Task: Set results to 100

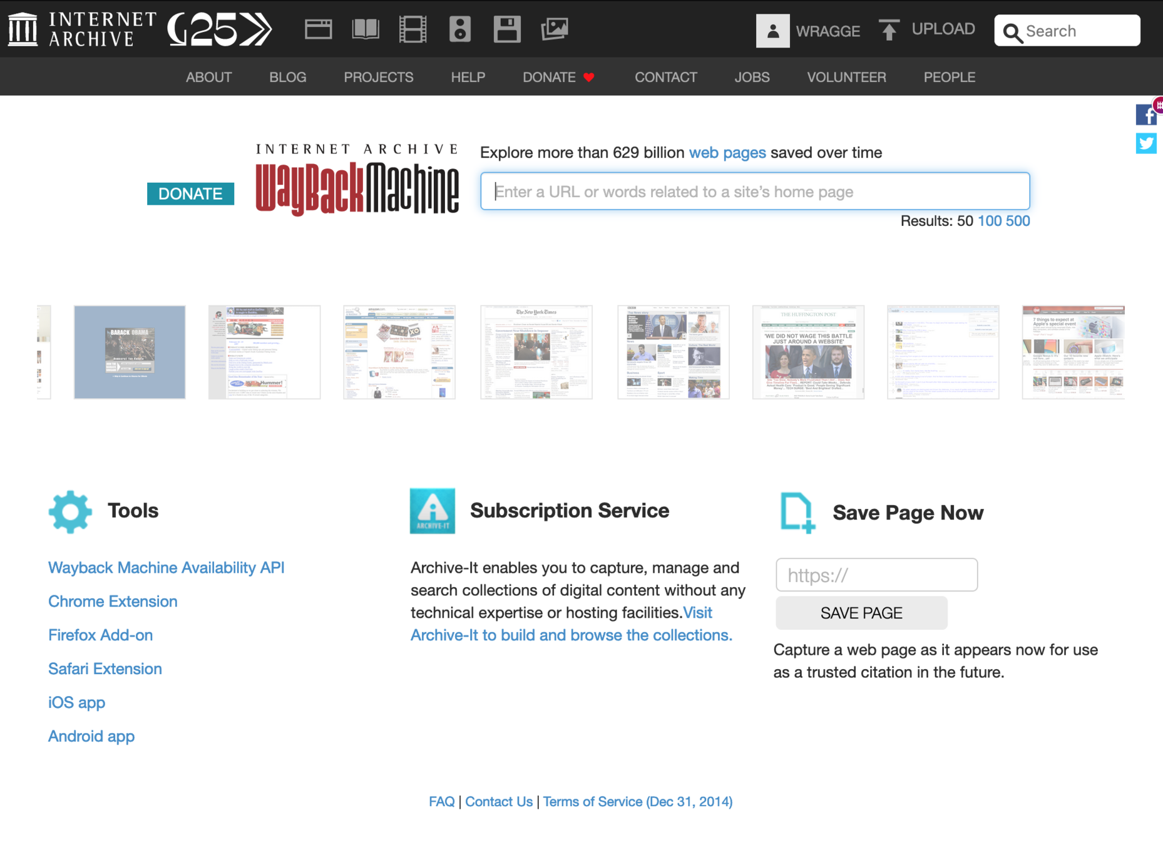Action: click(x=990, y=221)
